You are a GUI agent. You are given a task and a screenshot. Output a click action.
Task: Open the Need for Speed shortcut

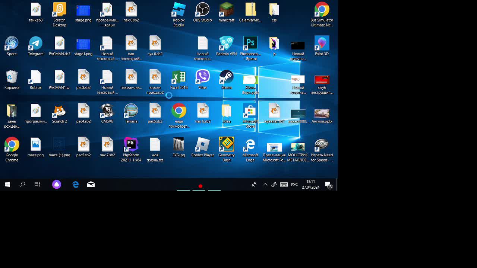(x=322, y=150)
